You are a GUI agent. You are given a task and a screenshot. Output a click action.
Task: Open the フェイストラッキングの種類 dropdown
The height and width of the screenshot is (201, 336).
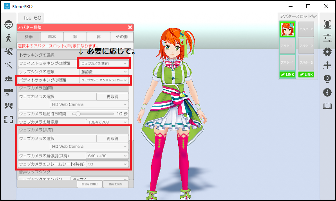pyautogui.click(x=104, y=64)
